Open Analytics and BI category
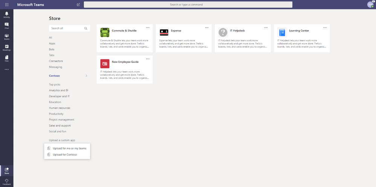The image size is (376, 187). tap(59, 90)
